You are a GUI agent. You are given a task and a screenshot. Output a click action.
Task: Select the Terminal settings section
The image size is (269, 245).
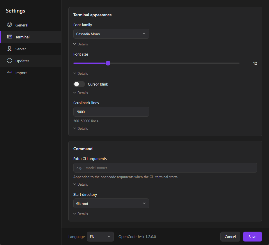[31, 37]
